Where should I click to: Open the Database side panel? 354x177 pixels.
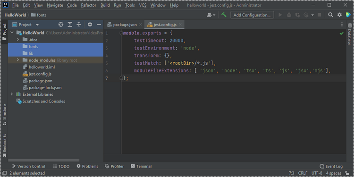pyautogui.click(x=350, y=34)
